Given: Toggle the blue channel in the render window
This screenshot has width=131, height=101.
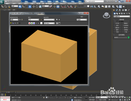Looking at the screenshot, I should click(x=34, y=23).
